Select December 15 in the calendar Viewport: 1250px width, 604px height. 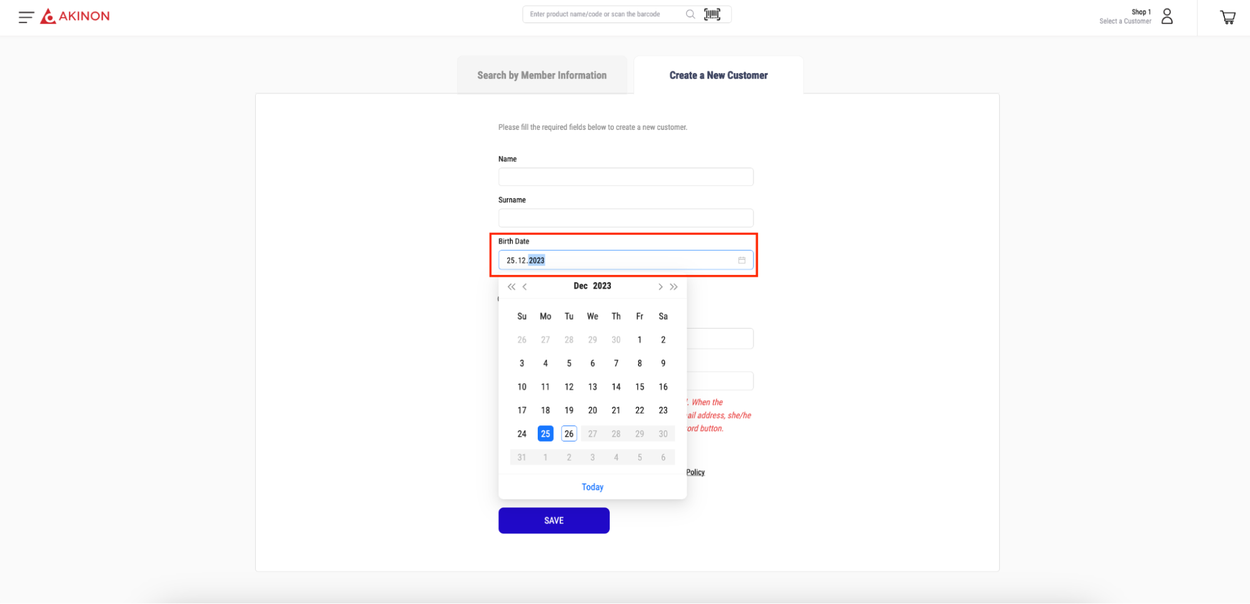(640, 387)
